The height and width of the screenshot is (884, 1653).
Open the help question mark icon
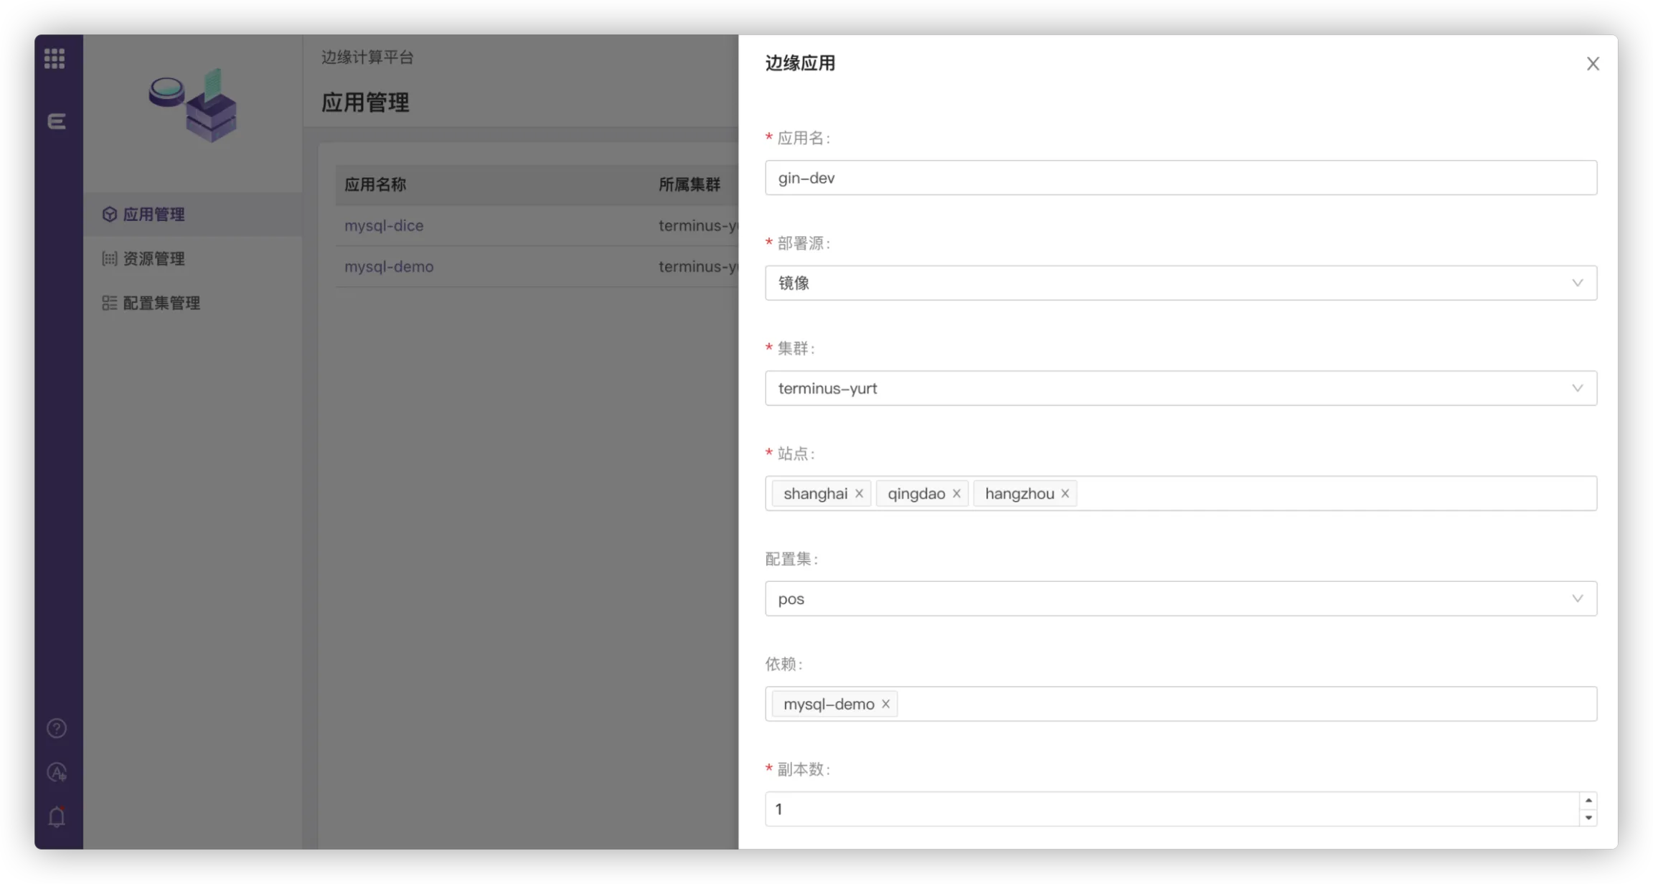click(57, 728)
